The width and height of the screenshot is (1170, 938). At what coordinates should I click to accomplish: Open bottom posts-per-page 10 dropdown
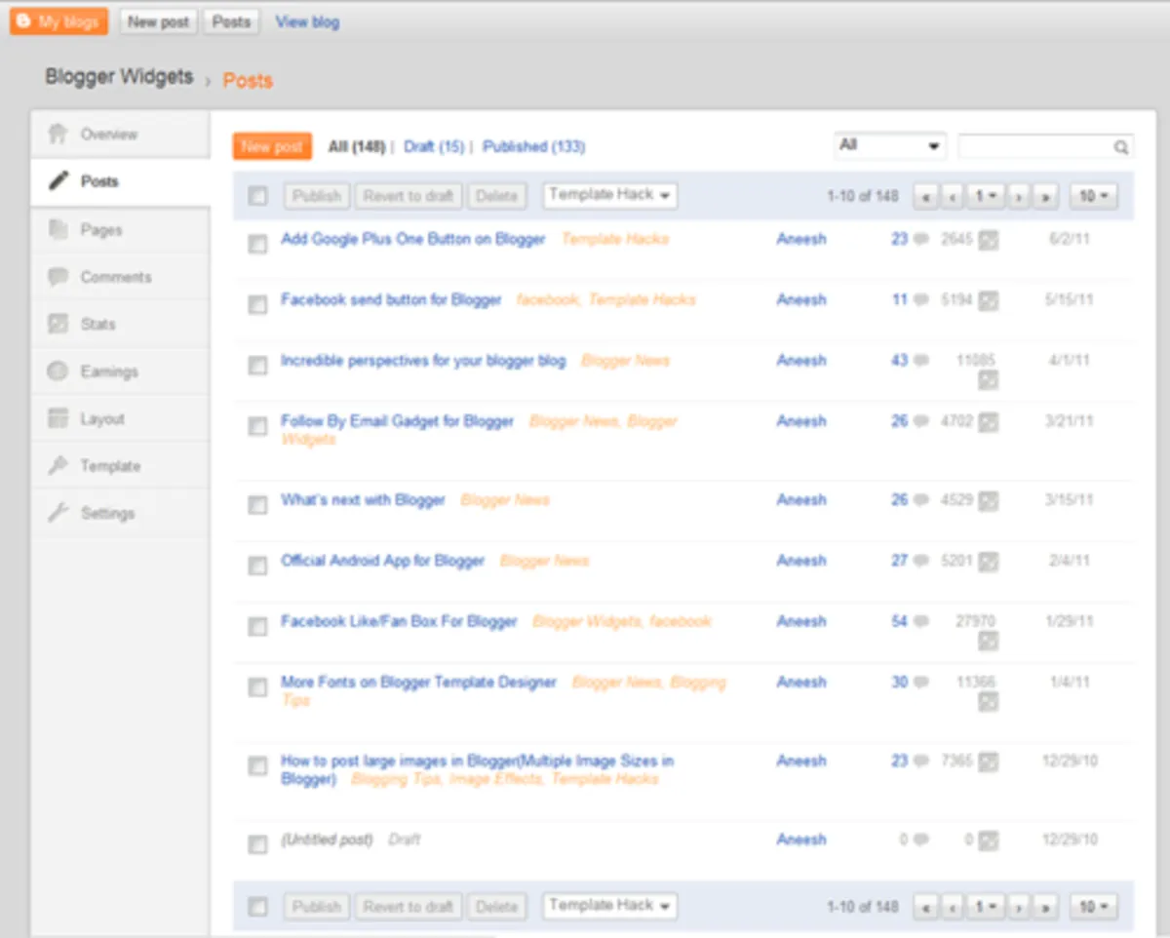click(x=1094, y=908)
